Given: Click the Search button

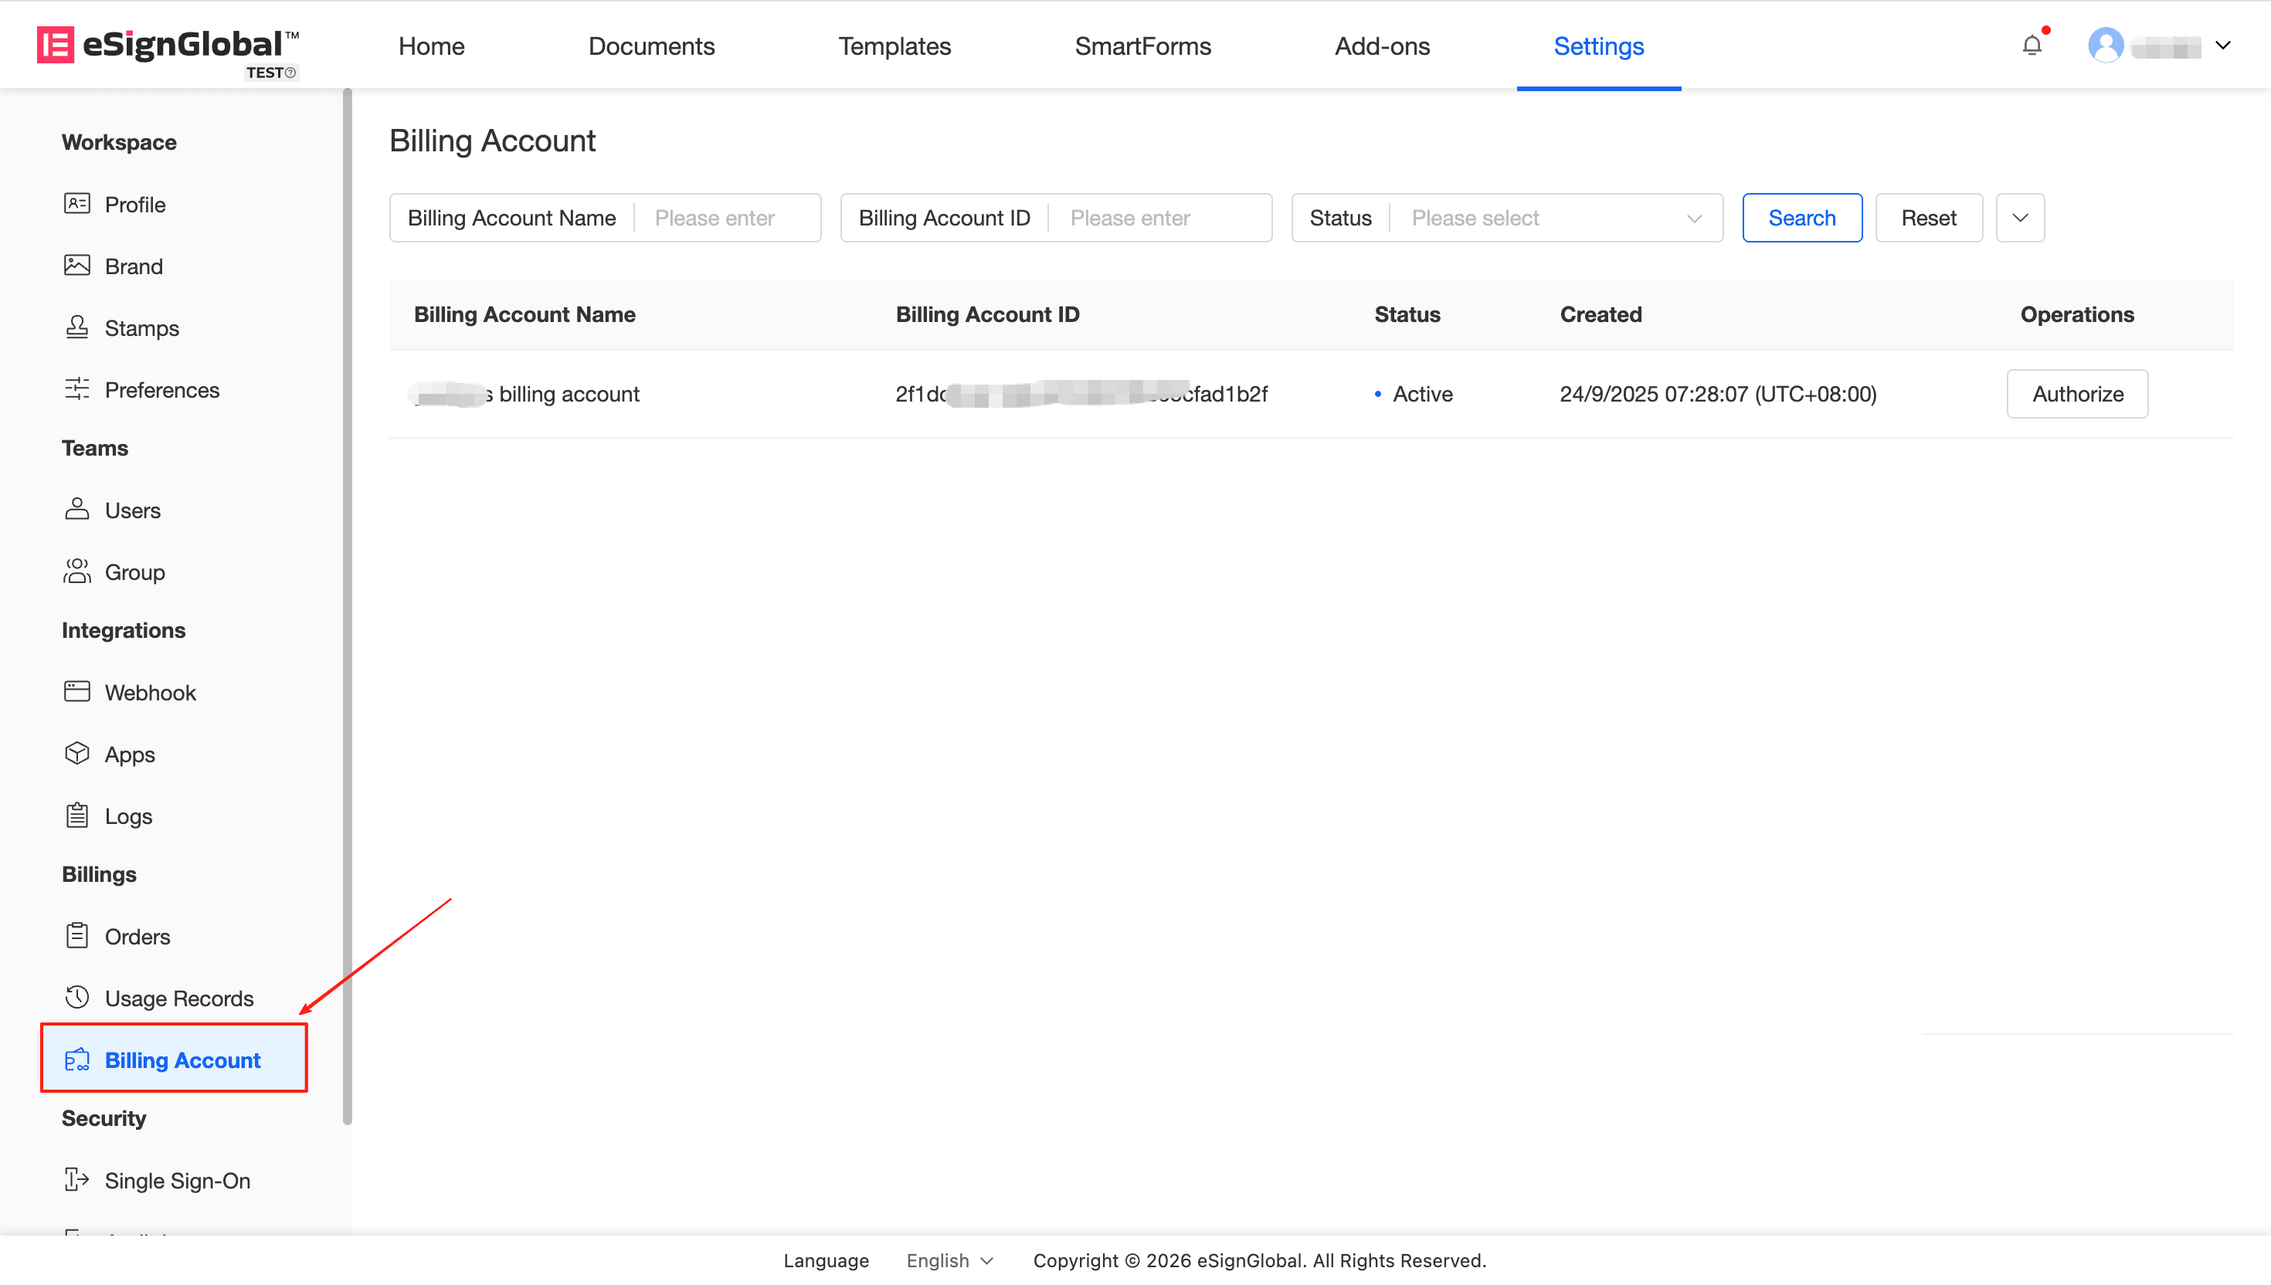Looking at the screenshot, I should click(x=1801, y=218).
